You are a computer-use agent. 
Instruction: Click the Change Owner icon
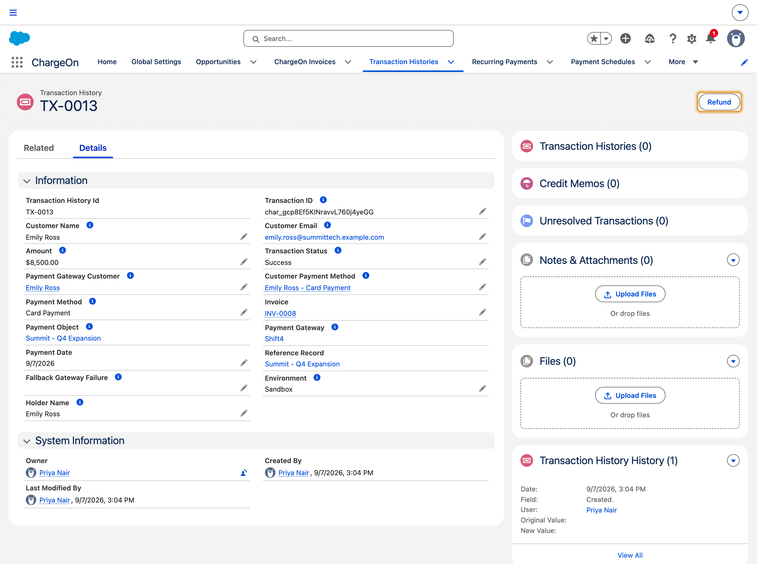point(243,473)
